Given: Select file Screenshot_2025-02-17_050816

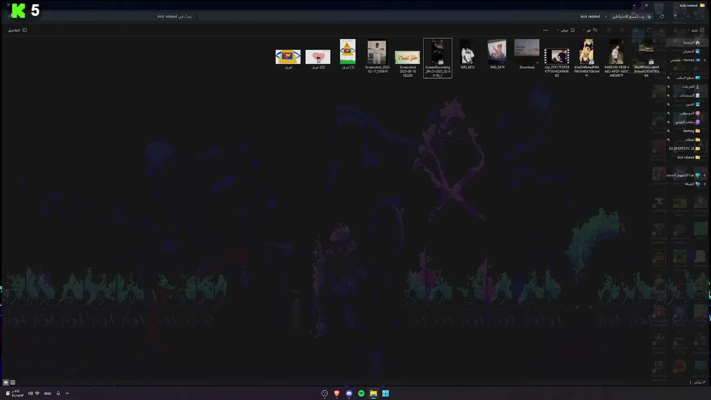Looking at the screenshot, I should click(377, 57).
